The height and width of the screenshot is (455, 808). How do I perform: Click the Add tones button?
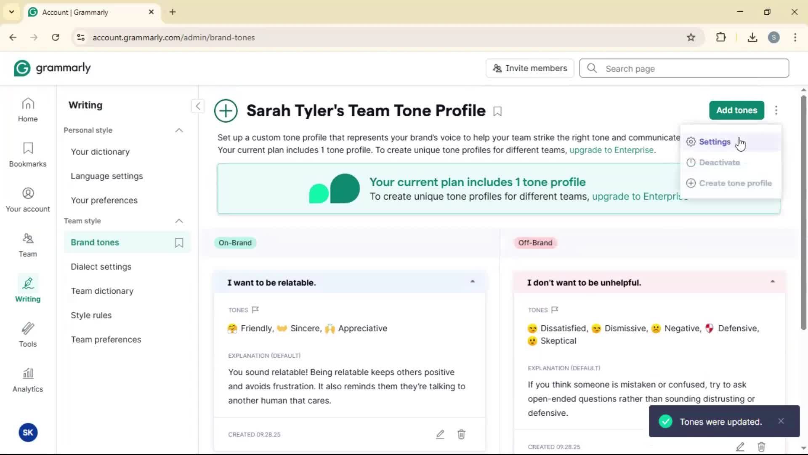point(736,110)
